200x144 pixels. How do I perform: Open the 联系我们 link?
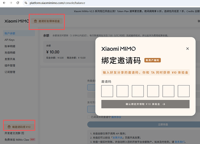[x=180, y=142]
